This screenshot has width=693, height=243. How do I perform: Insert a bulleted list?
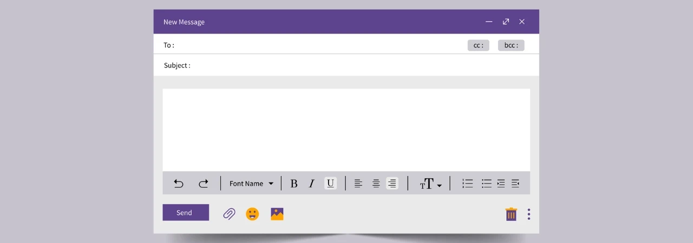486,184
